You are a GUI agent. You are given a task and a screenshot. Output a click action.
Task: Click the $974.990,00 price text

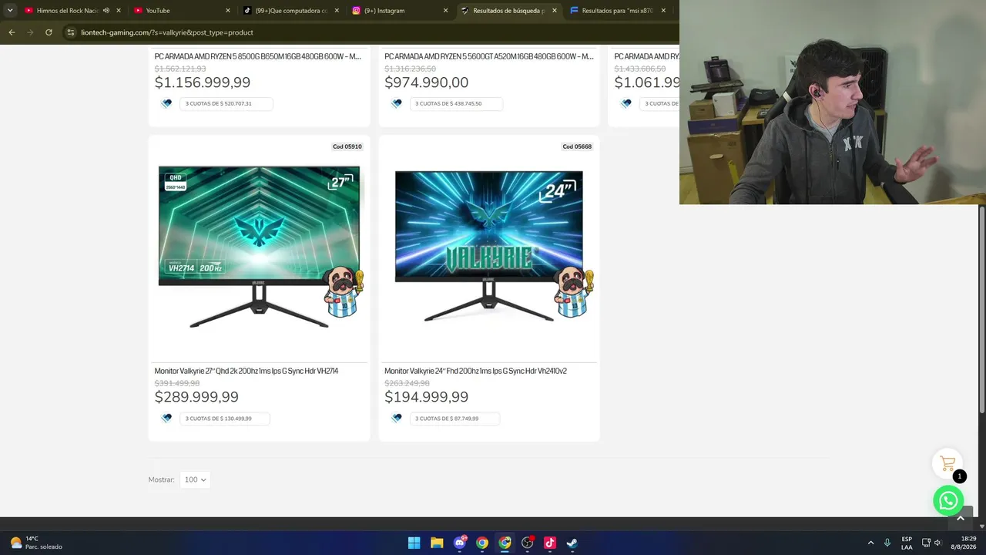pyautogui.click(x=426, y=82)
